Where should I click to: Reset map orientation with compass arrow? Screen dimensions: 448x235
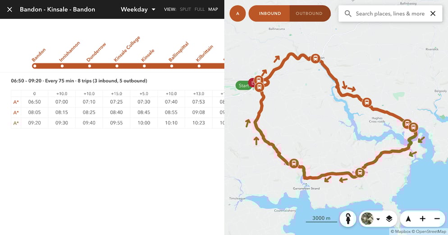408,219
